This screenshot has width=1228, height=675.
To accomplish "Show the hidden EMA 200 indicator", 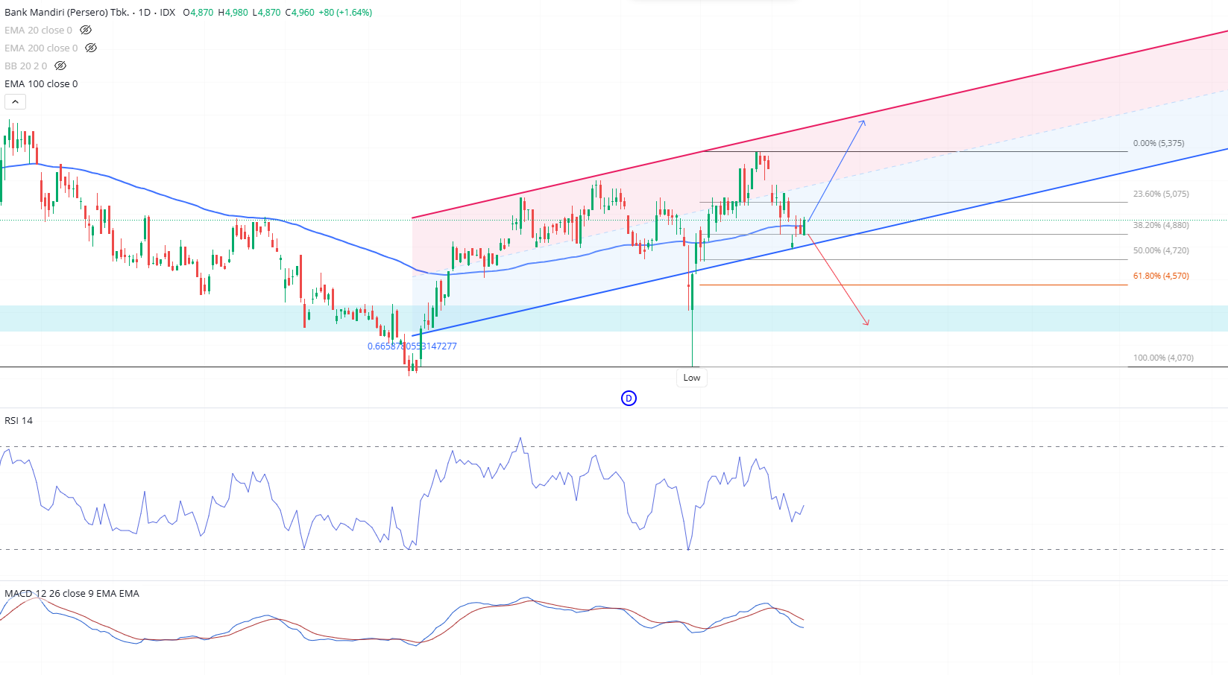I will 91,48.
